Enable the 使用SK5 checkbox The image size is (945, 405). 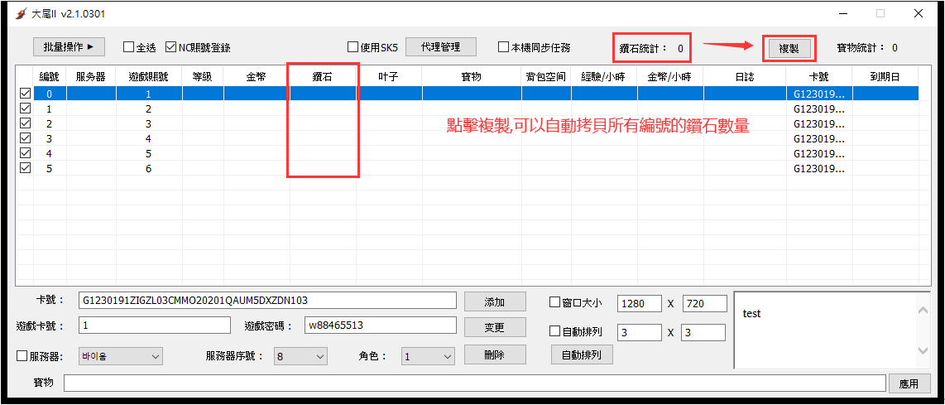coord(353,48)
